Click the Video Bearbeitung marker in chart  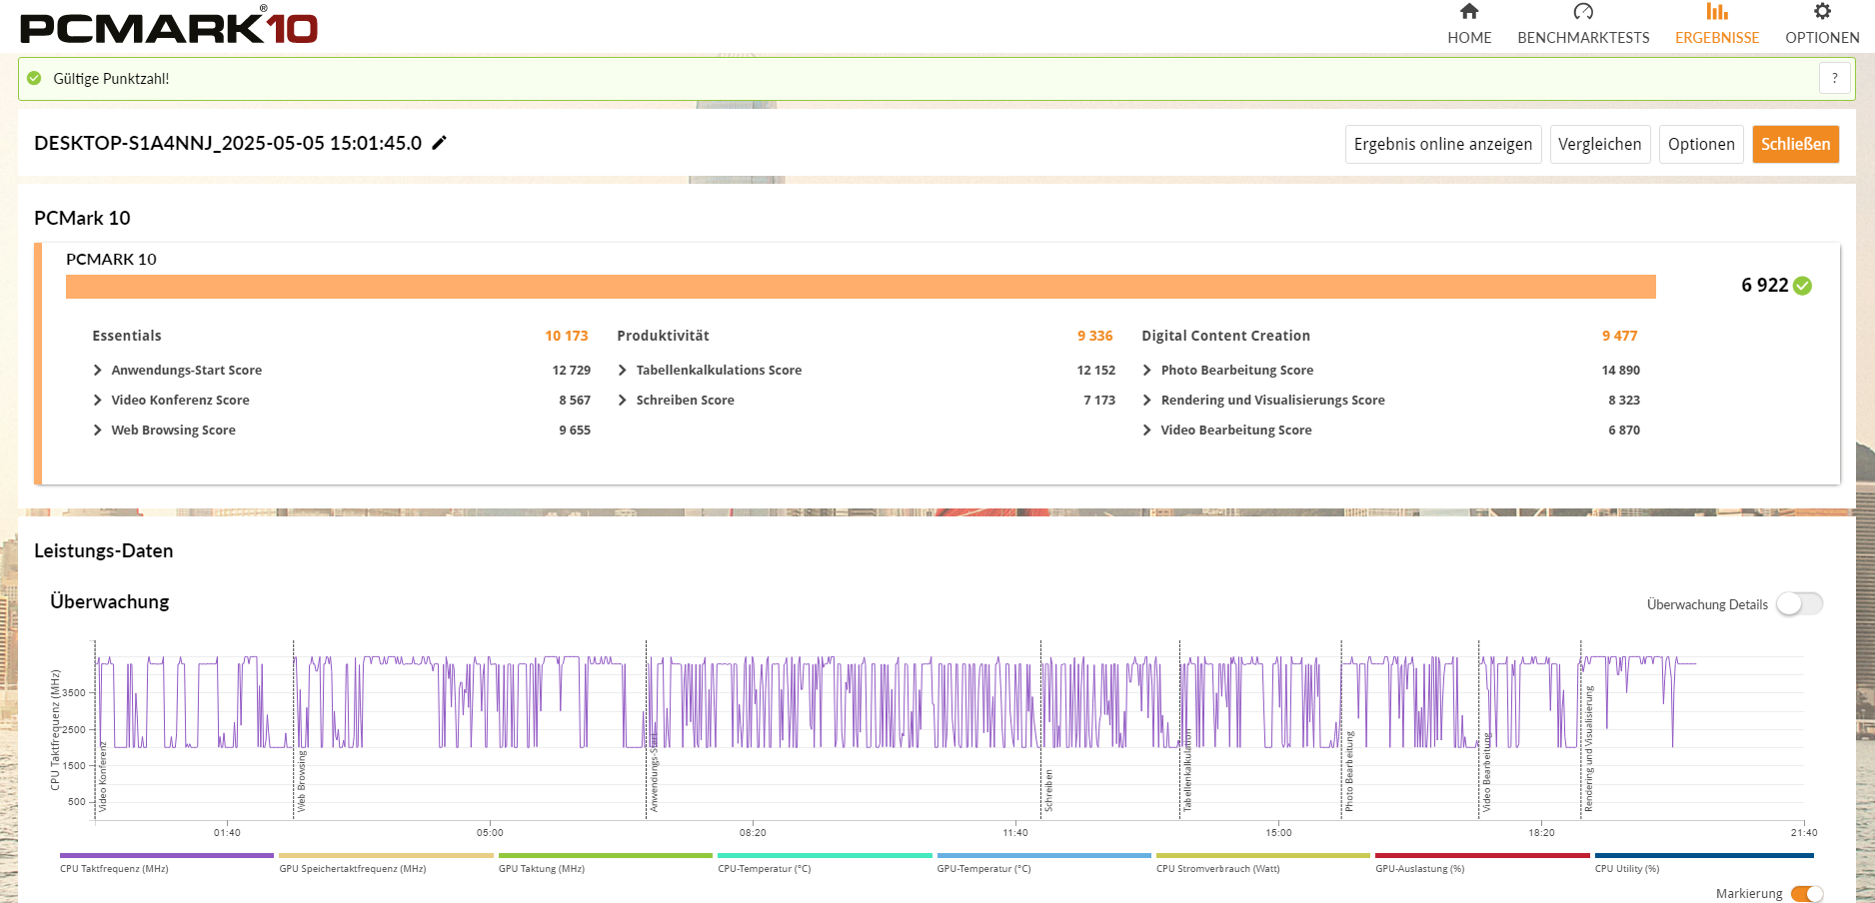click(1486, 773)
